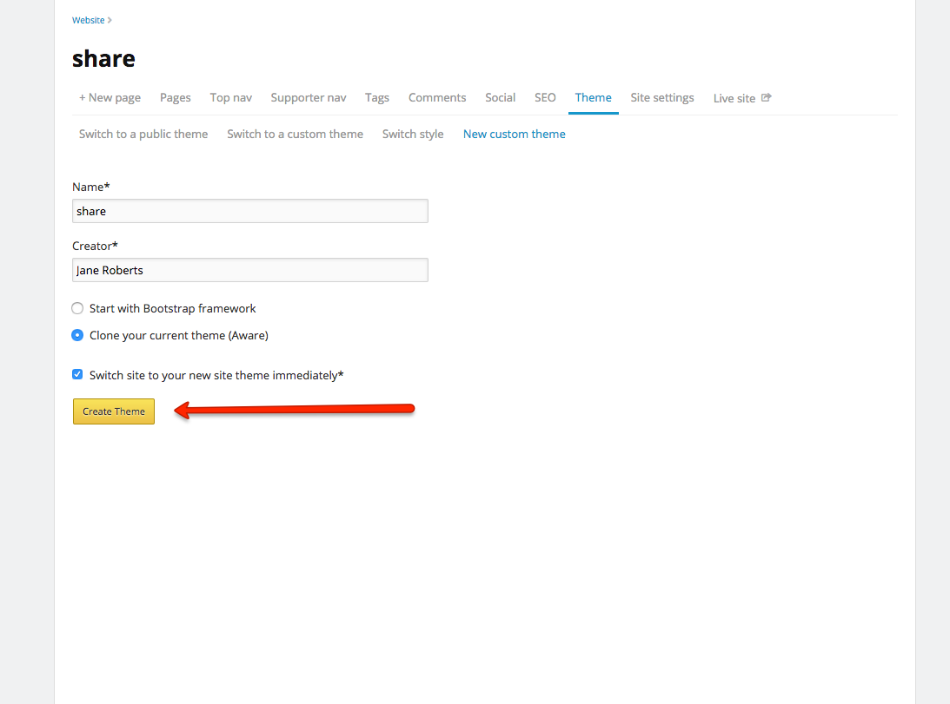Click the external link icon beside Live site
This screenshot has width=950, height=704.
pos(767,97)
